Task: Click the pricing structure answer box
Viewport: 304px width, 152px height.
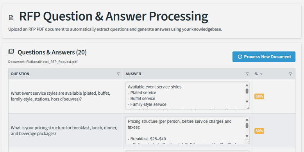Action: click(x=187, y=130)
